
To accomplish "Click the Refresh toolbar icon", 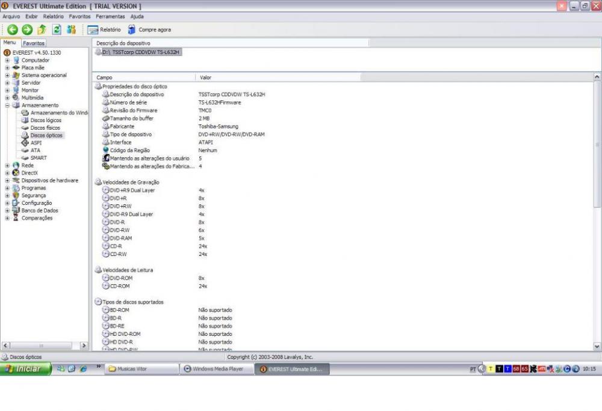I will [x=57, y=29].
